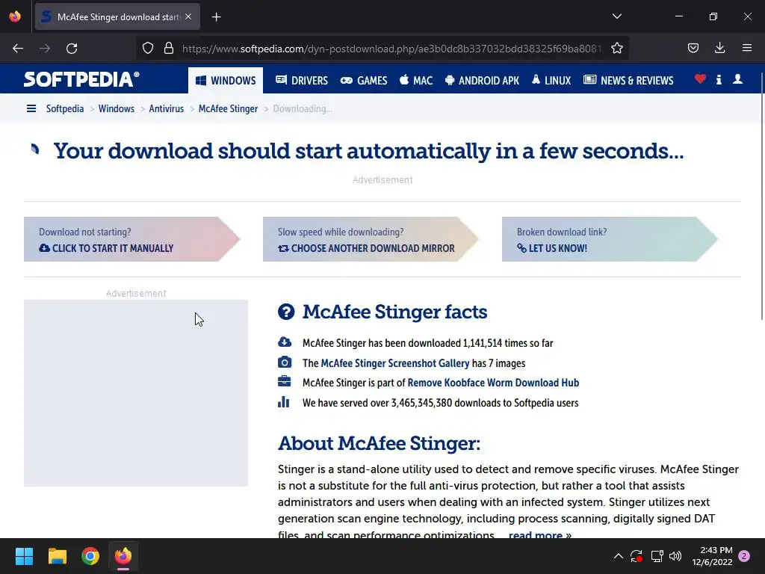Open McAfee Stinger Screenshot Gallery link

click(394, 363)
